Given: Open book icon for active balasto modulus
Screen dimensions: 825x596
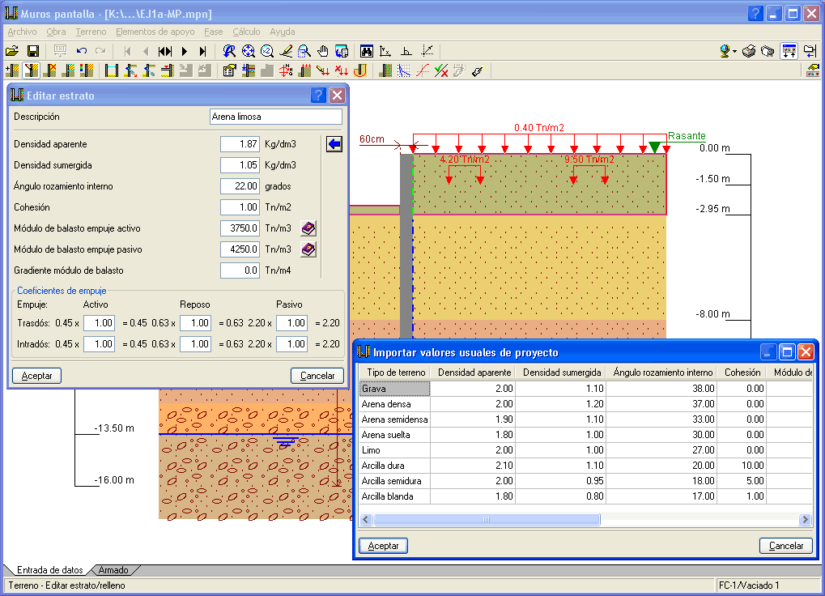Looking at the screenshot, I should [308, 228].
